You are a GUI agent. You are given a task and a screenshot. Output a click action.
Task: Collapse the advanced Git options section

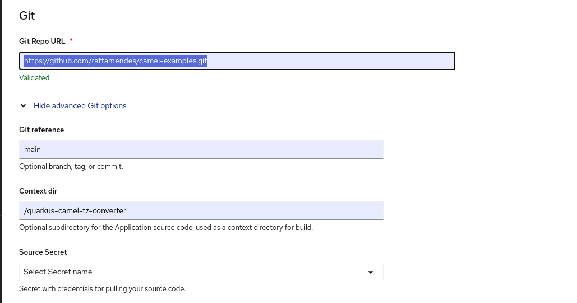click(x=80, y=105)
